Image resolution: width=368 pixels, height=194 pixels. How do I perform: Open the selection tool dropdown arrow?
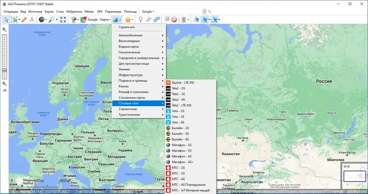pyautogui.click(x=19, y=20)
